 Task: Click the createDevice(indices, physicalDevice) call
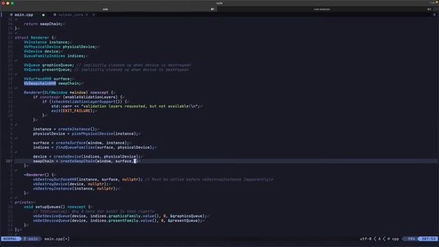(x=97, y=156)
